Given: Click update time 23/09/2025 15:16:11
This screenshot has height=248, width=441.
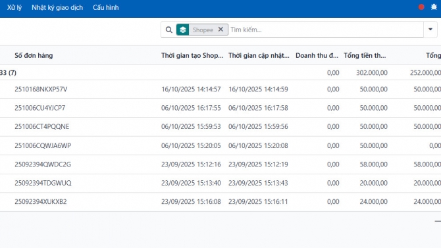Looking at the screenshot, I should coord(258,202).
